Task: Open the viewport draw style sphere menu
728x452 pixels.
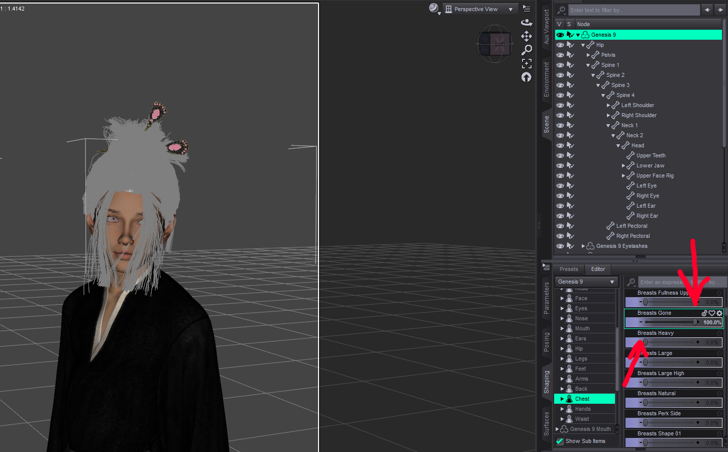Action: click(434, 9)
